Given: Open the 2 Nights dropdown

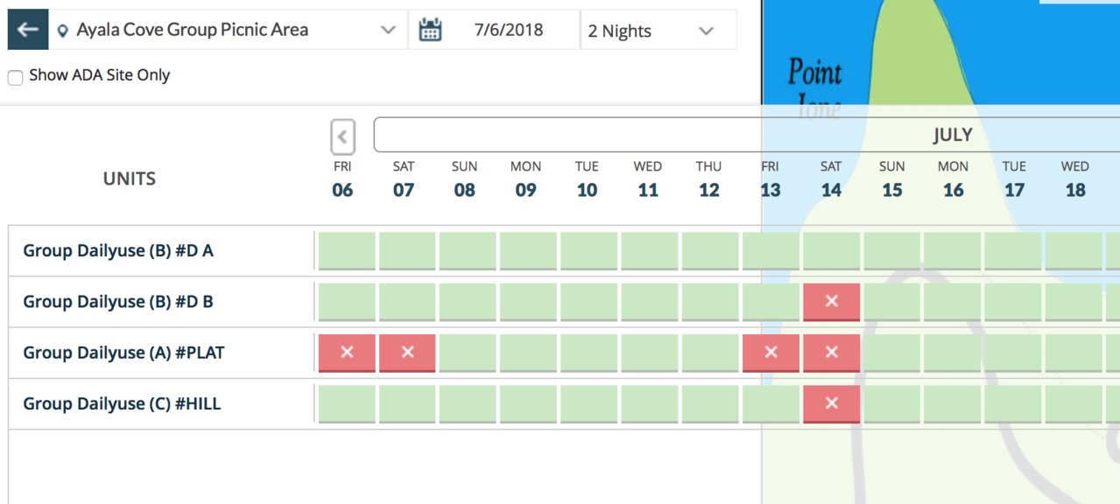Looking at the screenshot, I should point(659,31).
